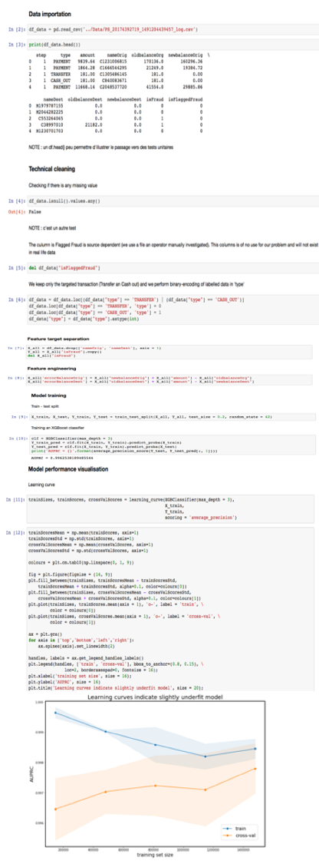Click the learning curves plot title
Screen dimensions: 319x864
[x=163, y=695]
